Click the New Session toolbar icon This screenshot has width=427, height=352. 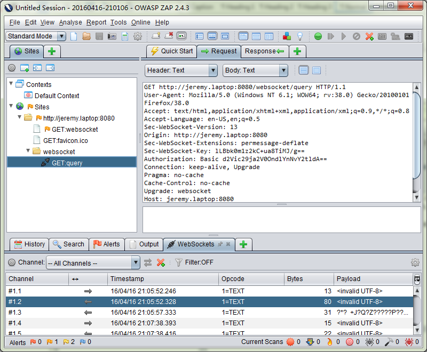[x=74, y=36]
